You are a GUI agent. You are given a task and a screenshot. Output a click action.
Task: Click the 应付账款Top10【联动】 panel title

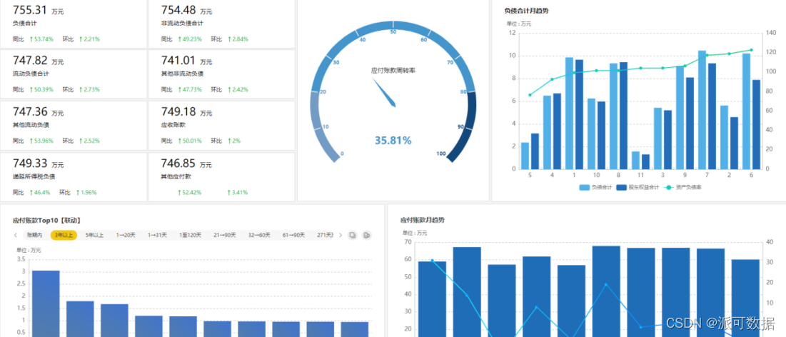48,220
